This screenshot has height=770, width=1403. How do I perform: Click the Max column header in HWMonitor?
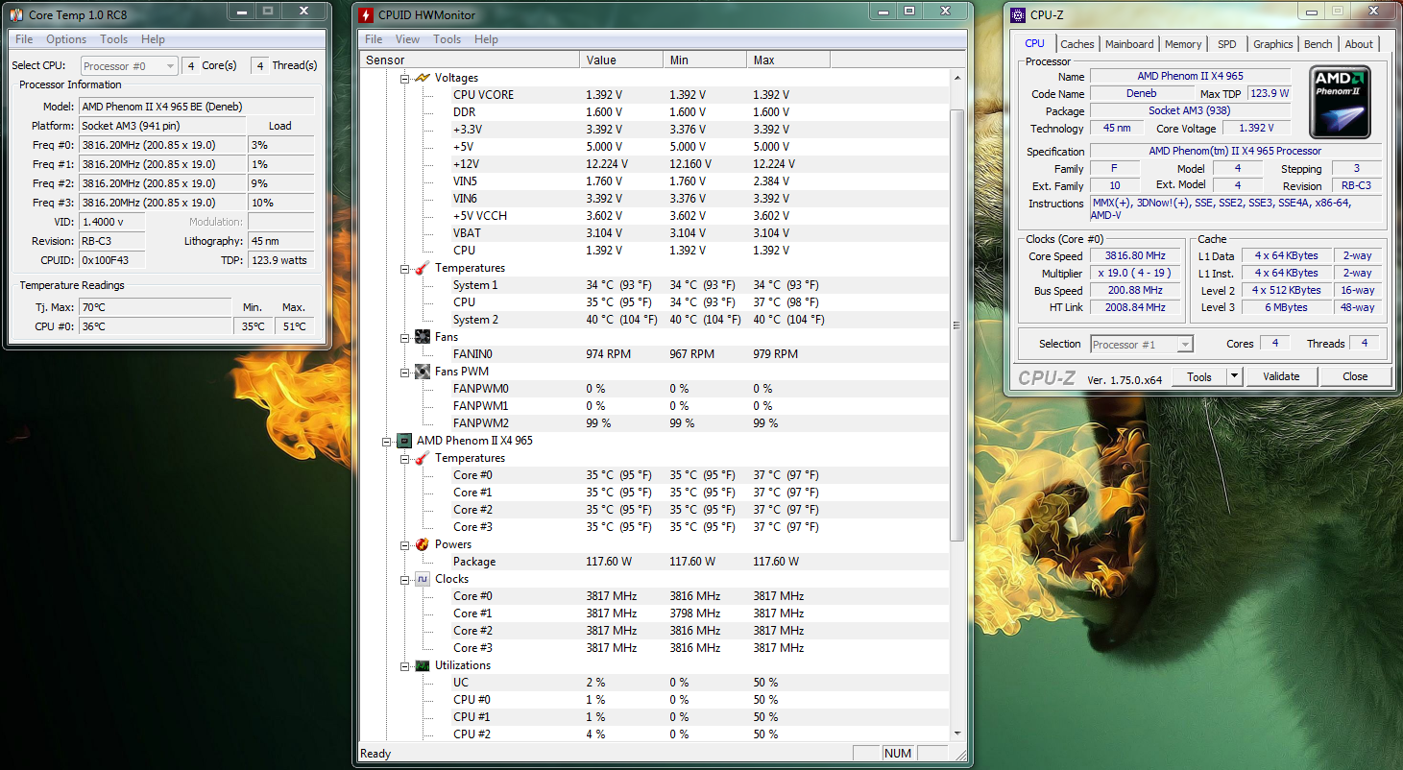tap(788, 60)
